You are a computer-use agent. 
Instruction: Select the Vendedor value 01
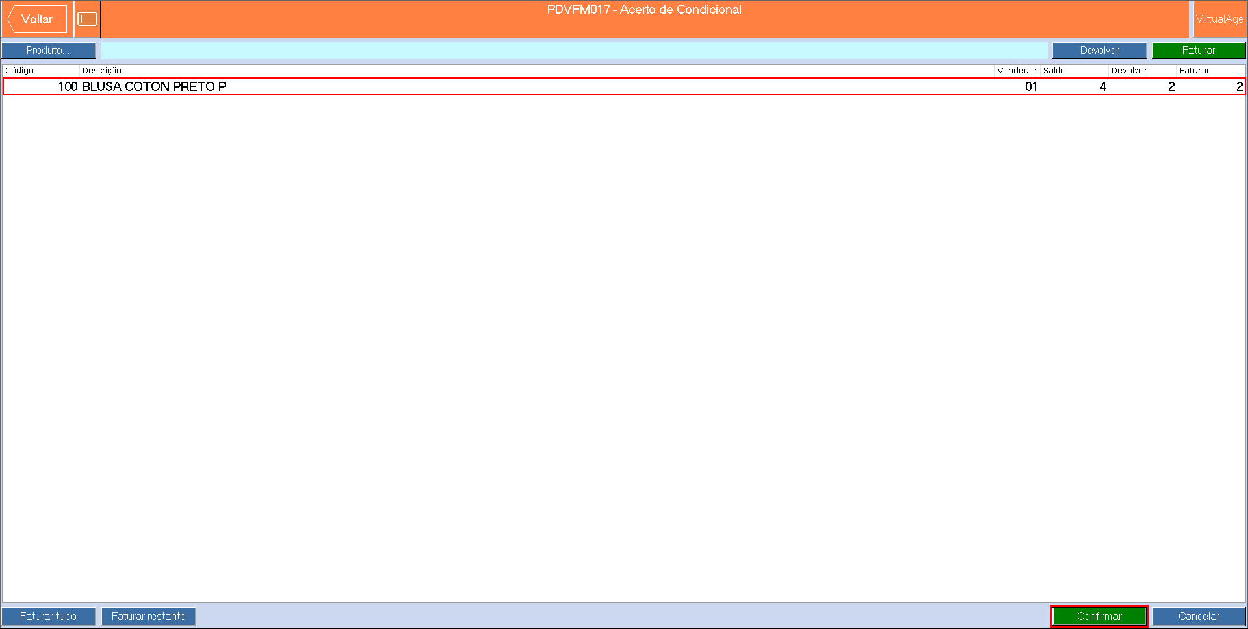1031,86
